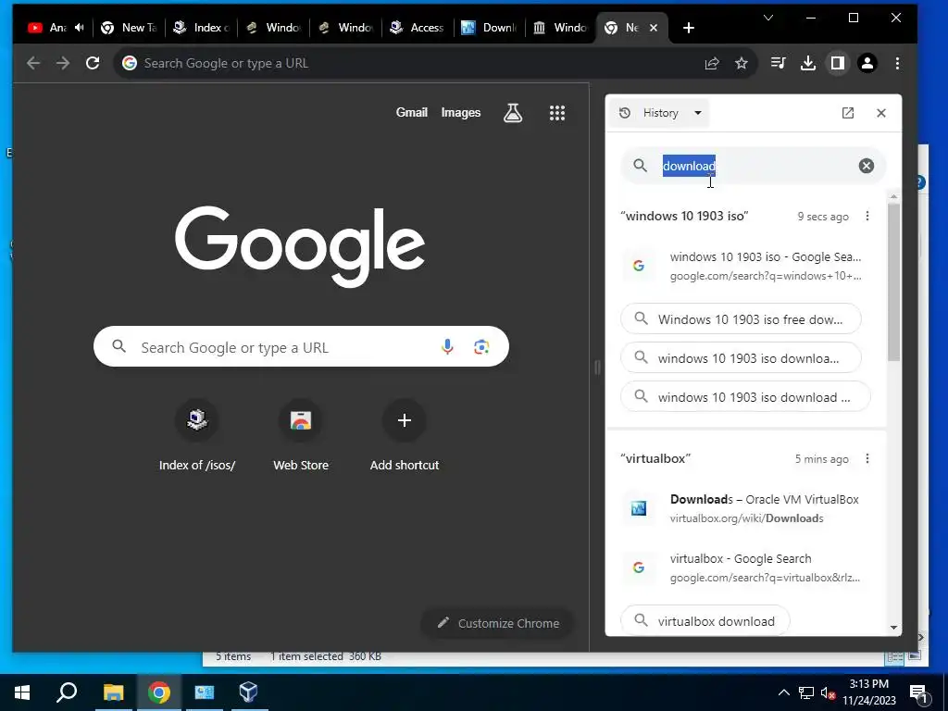Open side panel history in new tab
948x711 pixels.
[x=848, y=113]
